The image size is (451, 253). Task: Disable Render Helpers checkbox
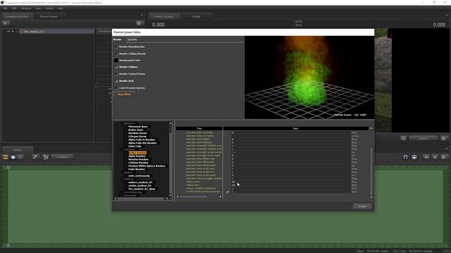[116, 67]
